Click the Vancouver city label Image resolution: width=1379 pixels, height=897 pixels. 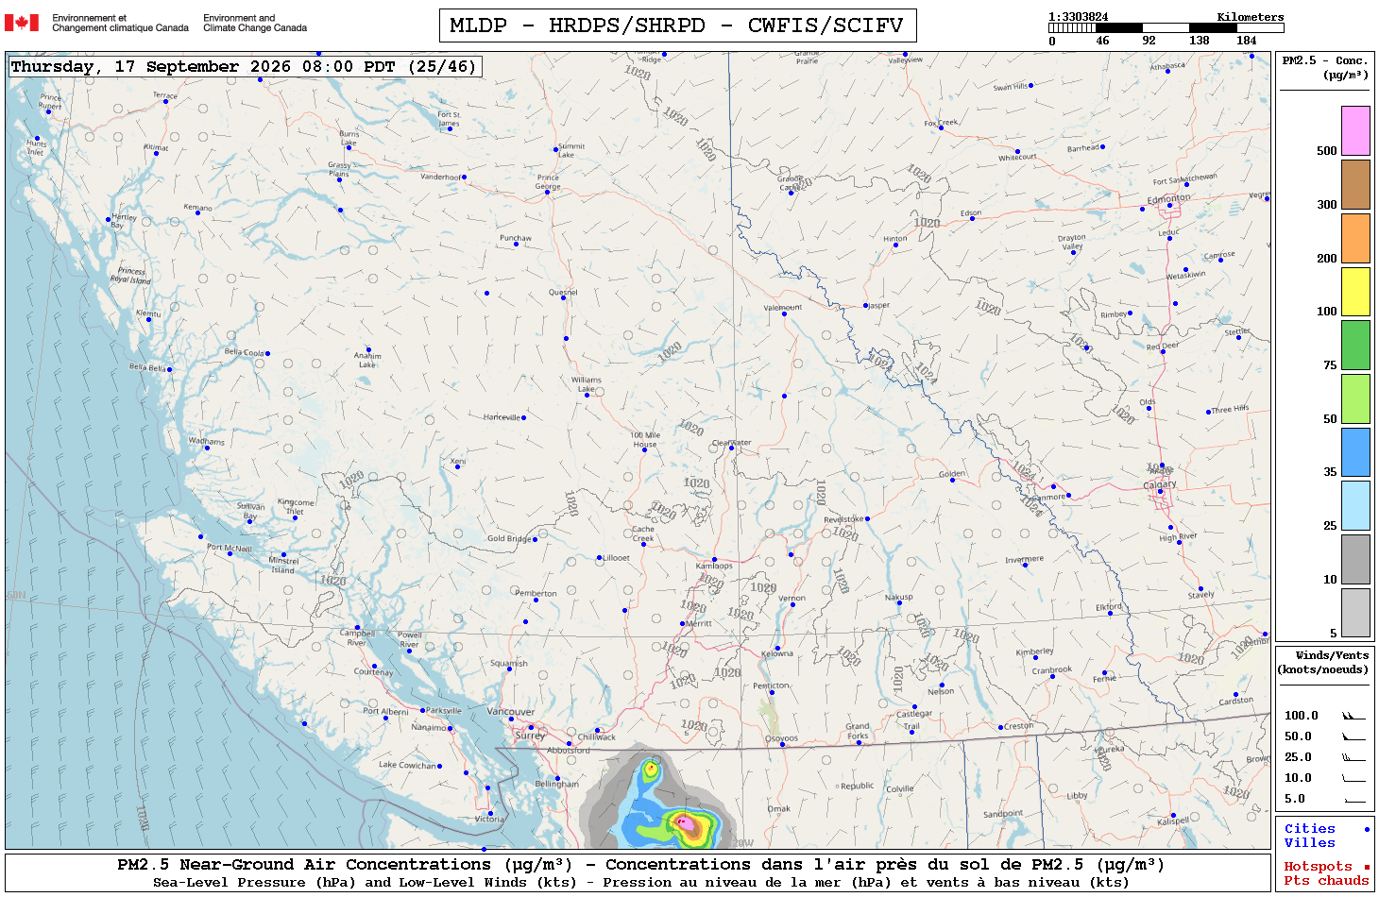(x=510, y=711)
